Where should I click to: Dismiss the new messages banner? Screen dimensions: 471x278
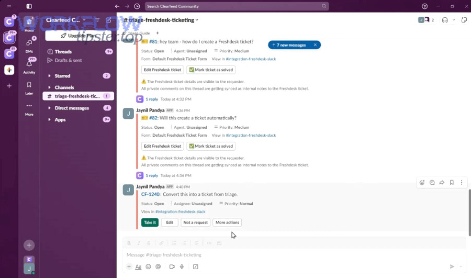click(x=315, y=45)
